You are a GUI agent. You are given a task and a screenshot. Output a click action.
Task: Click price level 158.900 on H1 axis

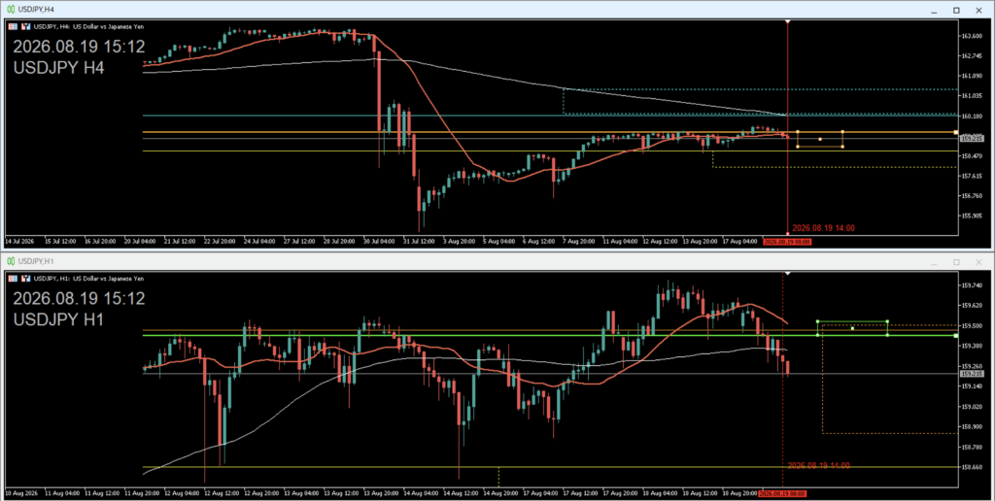(973, 427)
